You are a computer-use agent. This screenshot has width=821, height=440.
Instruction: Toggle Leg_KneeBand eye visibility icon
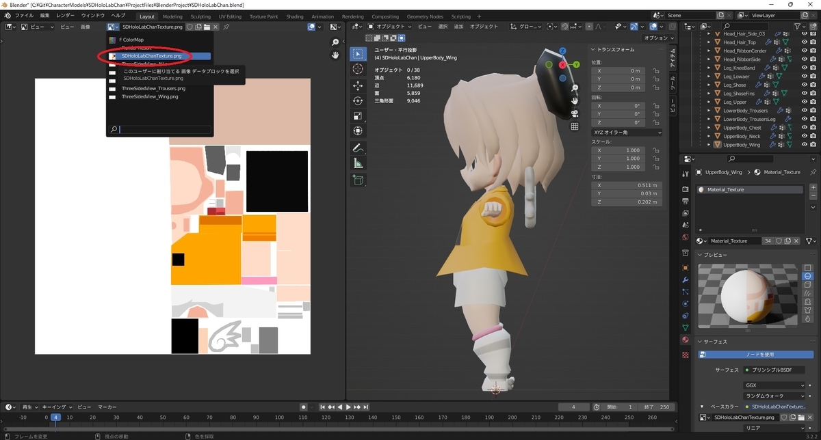pos(805,68)
